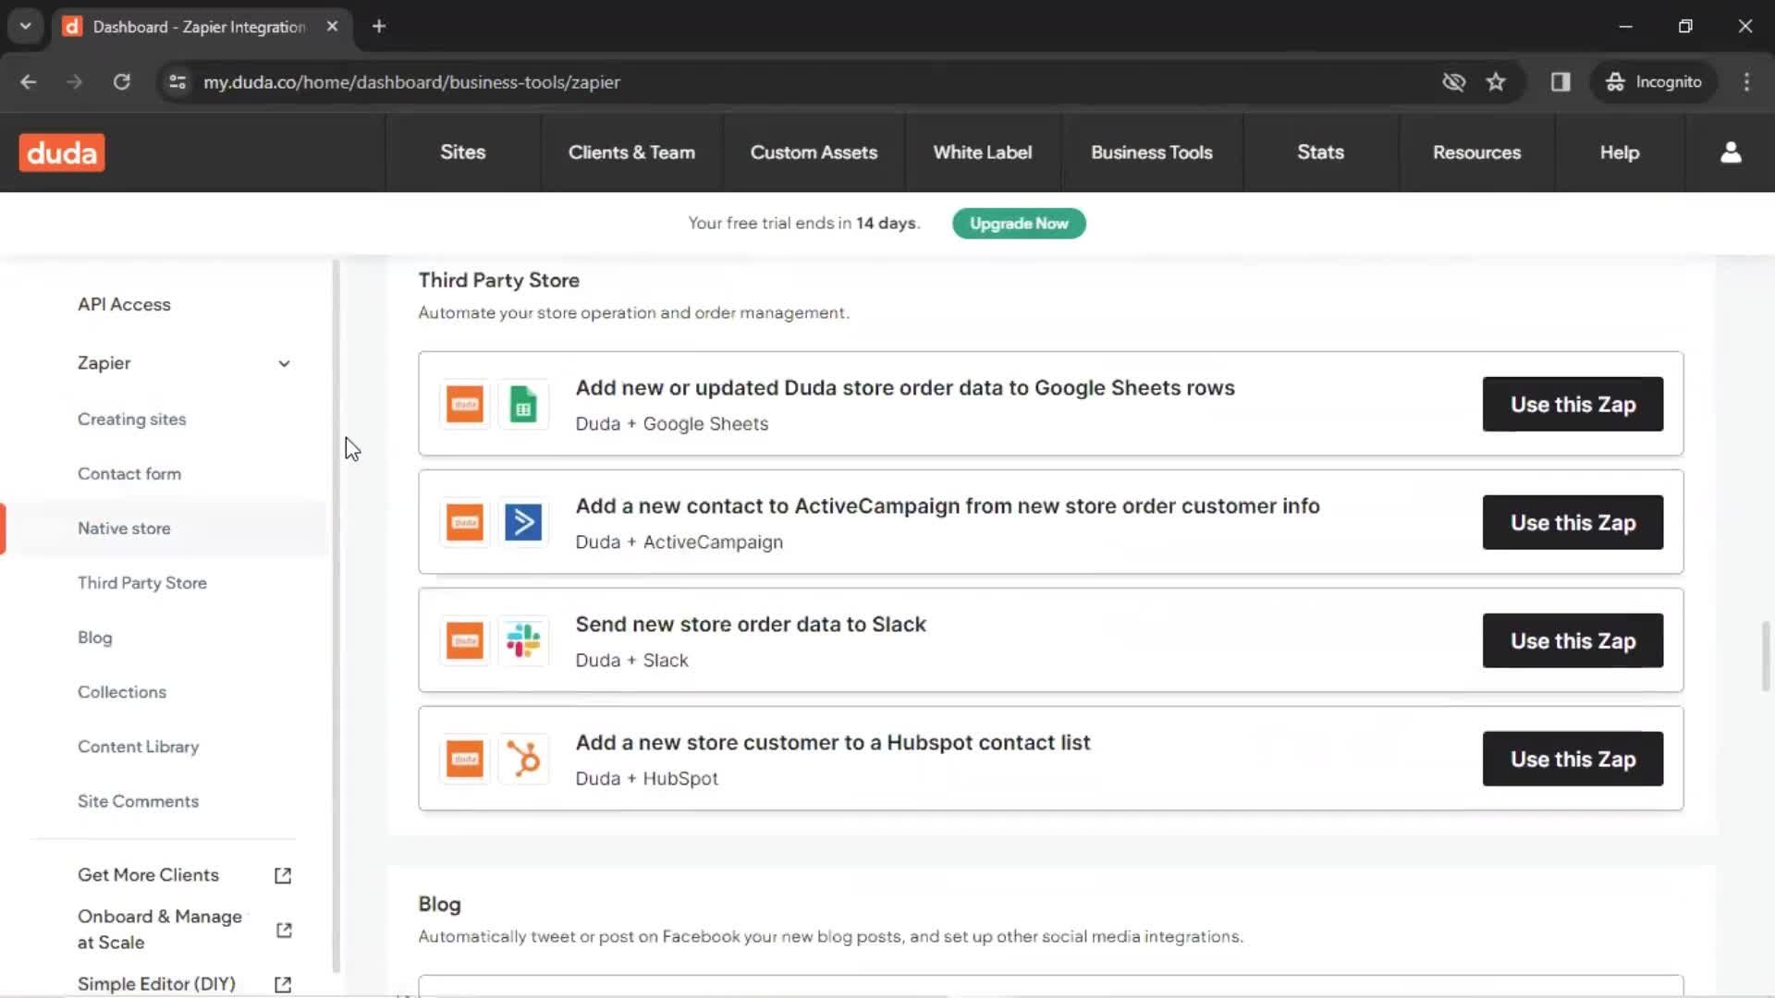Close the Dashboard - Zapier Integration tab
The height and width of the screenshot is (998, 1775).
tap(332, 27)
